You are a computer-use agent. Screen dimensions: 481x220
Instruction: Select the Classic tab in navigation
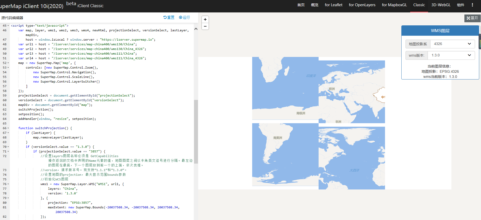(x=419, y=5)
